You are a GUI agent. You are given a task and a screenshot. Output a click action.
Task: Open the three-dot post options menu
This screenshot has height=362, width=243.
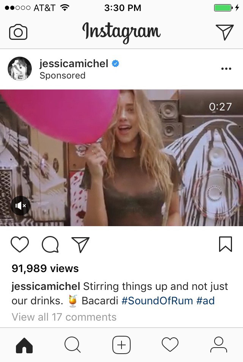tap(226, 69)
